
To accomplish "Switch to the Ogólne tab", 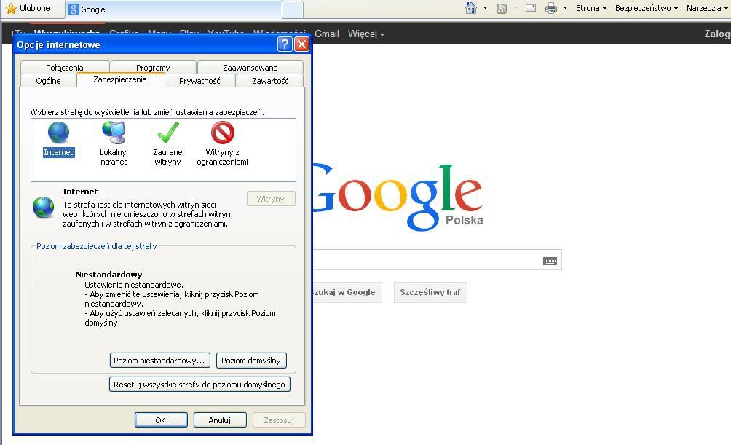I will click(49, 80).
